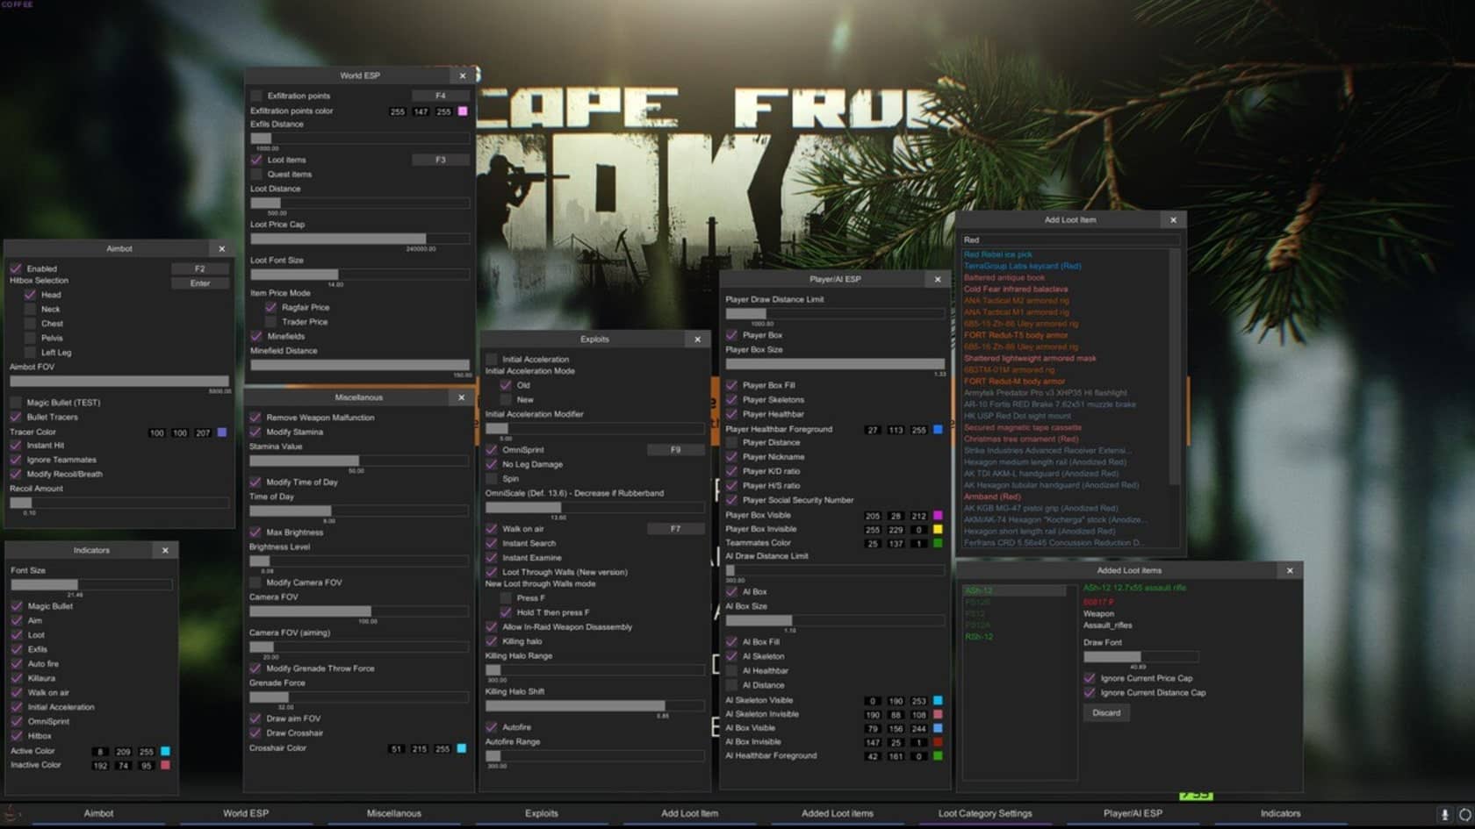
Task: Click the Discard button
Action: point(1105,713)
